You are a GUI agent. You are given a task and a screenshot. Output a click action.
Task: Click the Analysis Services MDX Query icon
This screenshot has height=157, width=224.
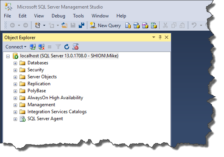click(136, 25)
